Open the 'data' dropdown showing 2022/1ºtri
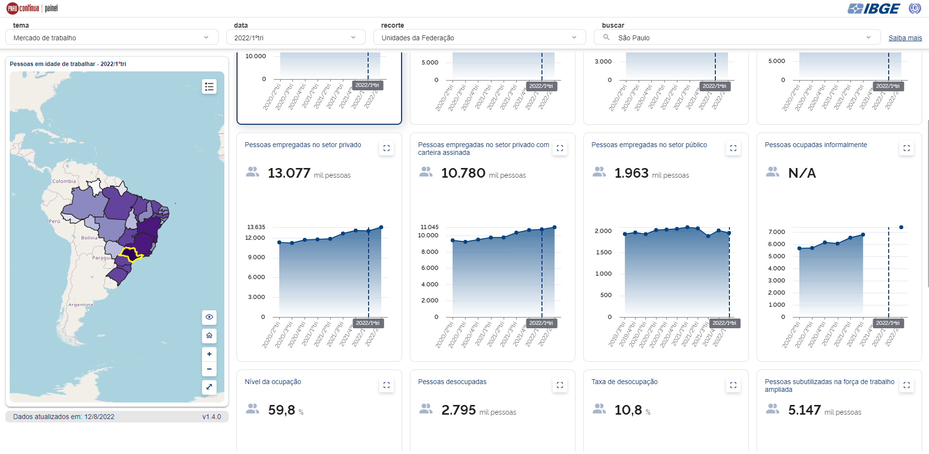This screenshot has width=929, height=454. tap(295, 37)
